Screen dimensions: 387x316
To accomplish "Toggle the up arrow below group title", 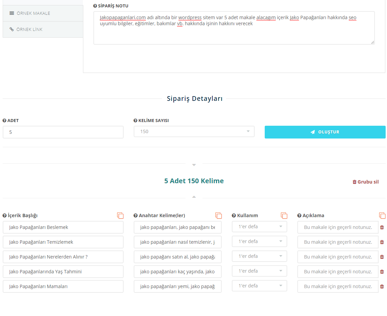I will point(194,197).
